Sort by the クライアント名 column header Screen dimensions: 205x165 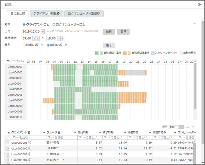(x=21, y=133)
